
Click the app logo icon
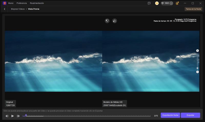(x=4, y=3)
